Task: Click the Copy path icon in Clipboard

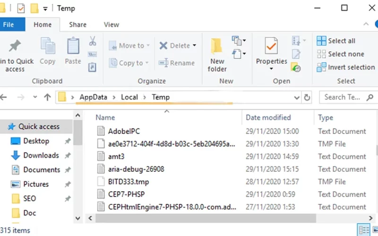Action: point(92,54)
